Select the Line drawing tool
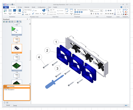Screen dimensions: 133x110 (34, 11)
